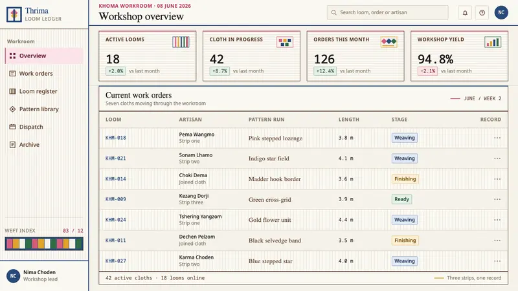Open record menu for KHM-024
This screenshot has width=518, height=291.
click(497, 220)
